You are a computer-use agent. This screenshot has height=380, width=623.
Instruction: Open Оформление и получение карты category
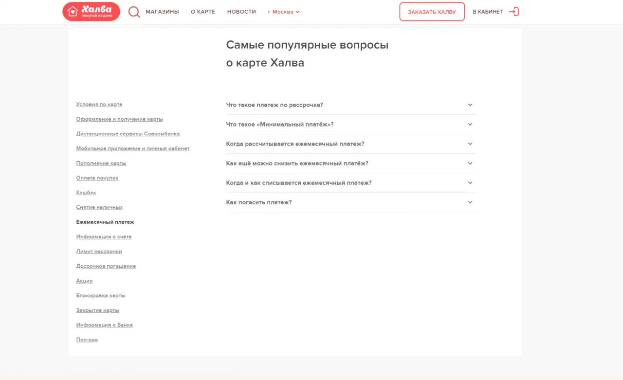click(x=120, y=119)
